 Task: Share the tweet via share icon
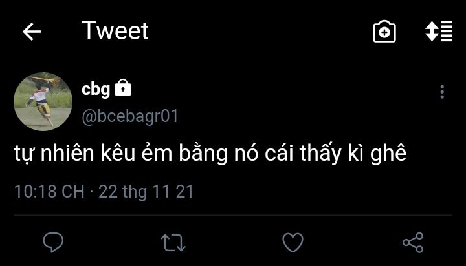coord(412,242)
